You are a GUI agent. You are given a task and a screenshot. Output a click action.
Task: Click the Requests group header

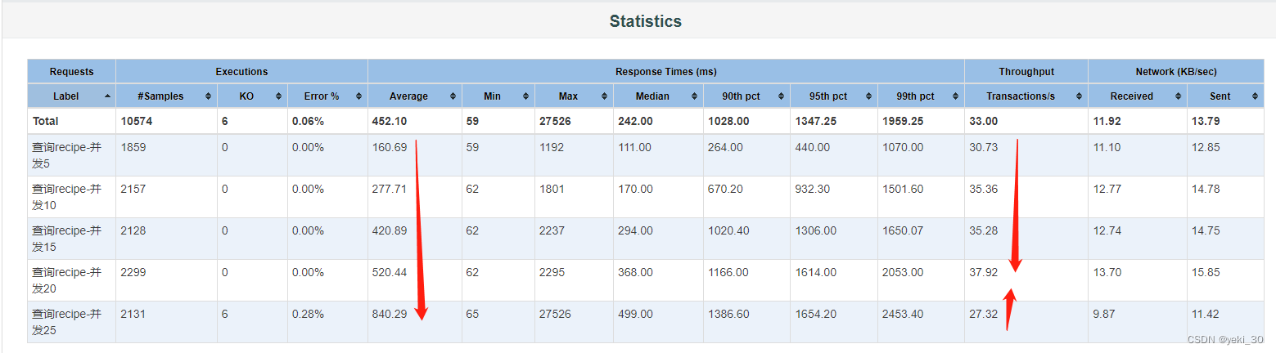71,72
